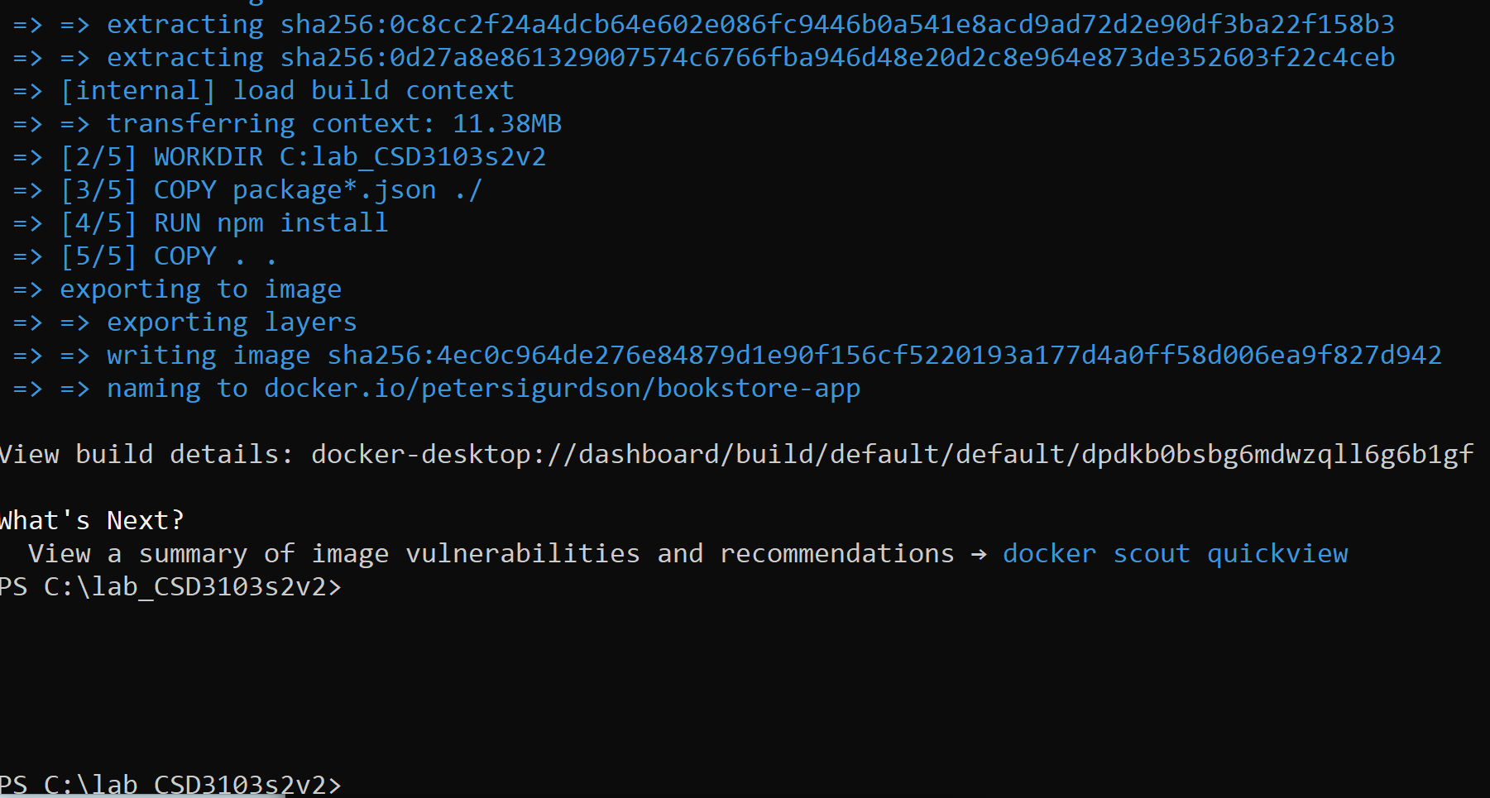Image resolution: width=1490 pixels, height=798 pixels.
Task: Click the What's Next? heading
Action: pyautogui.click(x=92, y=520)
